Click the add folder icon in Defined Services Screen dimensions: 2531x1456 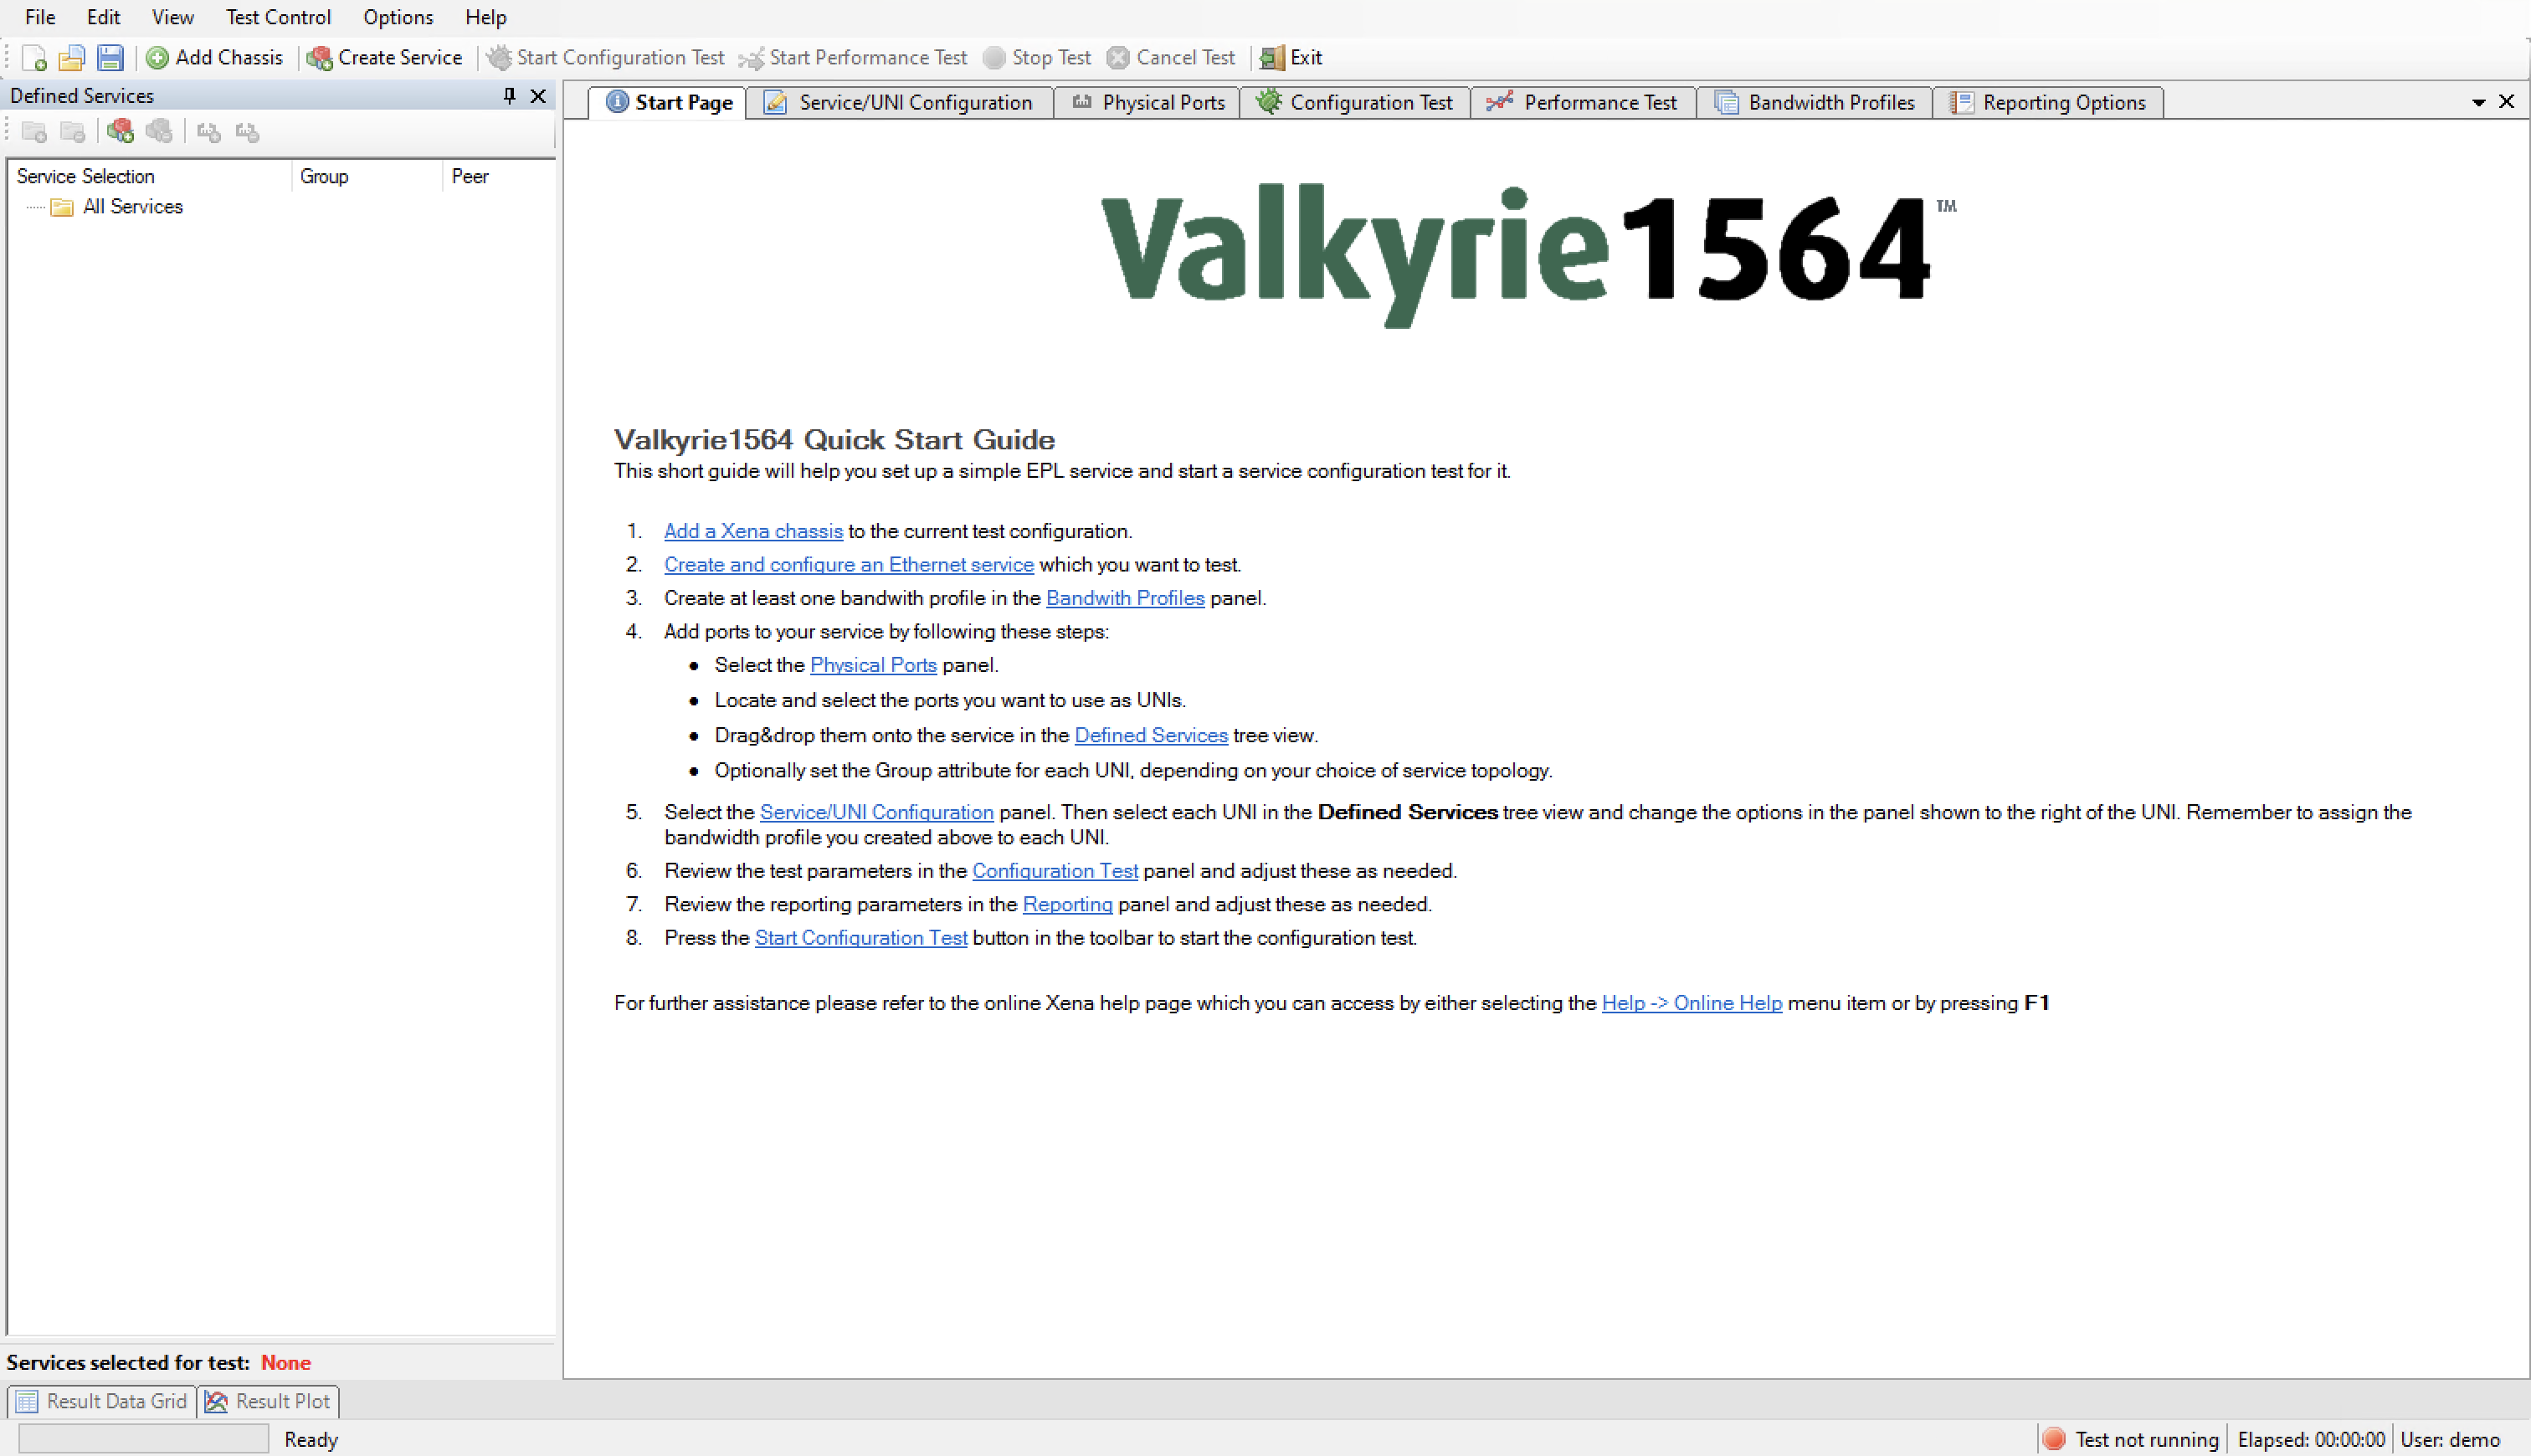[34, 132]
